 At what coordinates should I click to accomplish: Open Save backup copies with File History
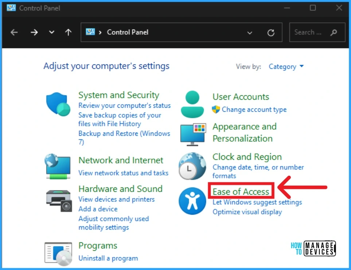coord(120,119)
